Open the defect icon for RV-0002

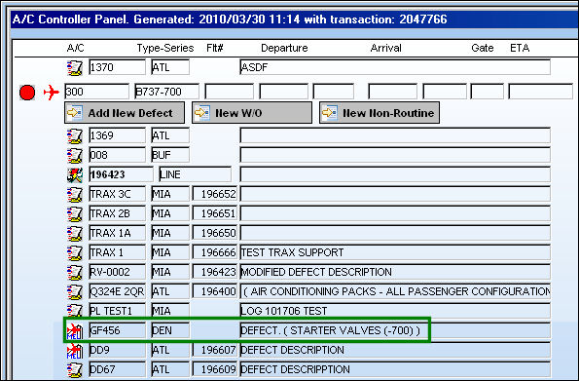(75, 272)
